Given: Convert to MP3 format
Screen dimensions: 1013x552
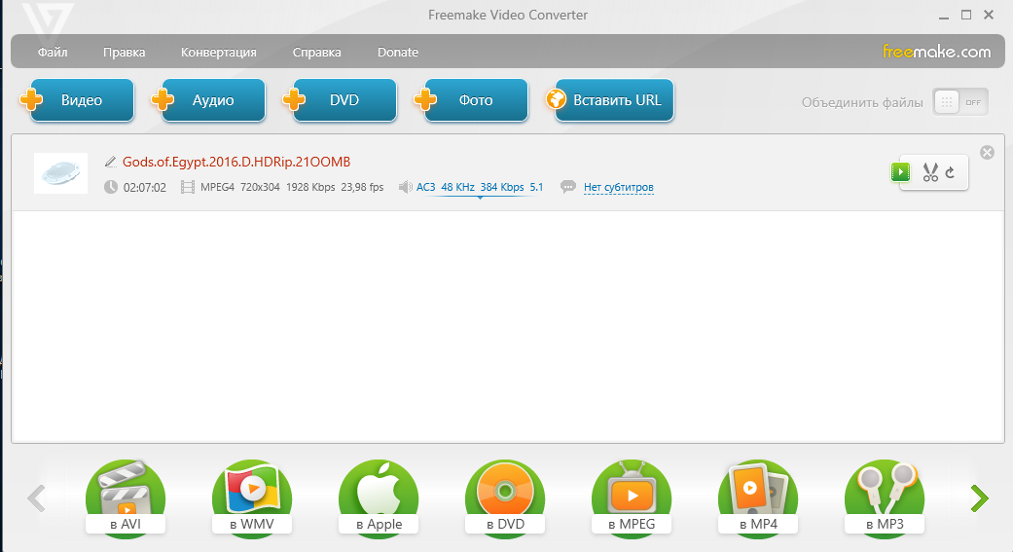Looking at the screenshot, I should [x=886, y=498].
